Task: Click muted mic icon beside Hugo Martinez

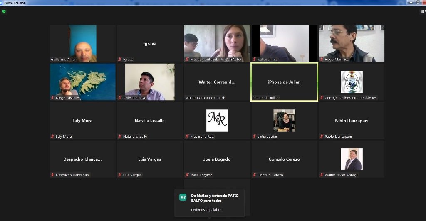Action: pos(322,60)
